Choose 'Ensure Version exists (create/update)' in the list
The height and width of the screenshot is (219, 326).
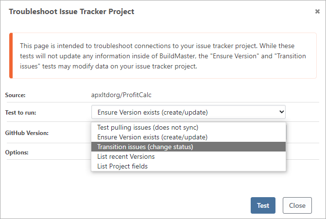click(x=152, y=137)
